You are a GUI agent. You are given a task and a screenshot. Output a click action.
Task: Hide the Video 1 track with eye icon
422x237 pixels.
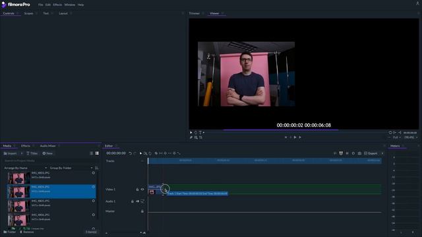(x=142, y=190)
